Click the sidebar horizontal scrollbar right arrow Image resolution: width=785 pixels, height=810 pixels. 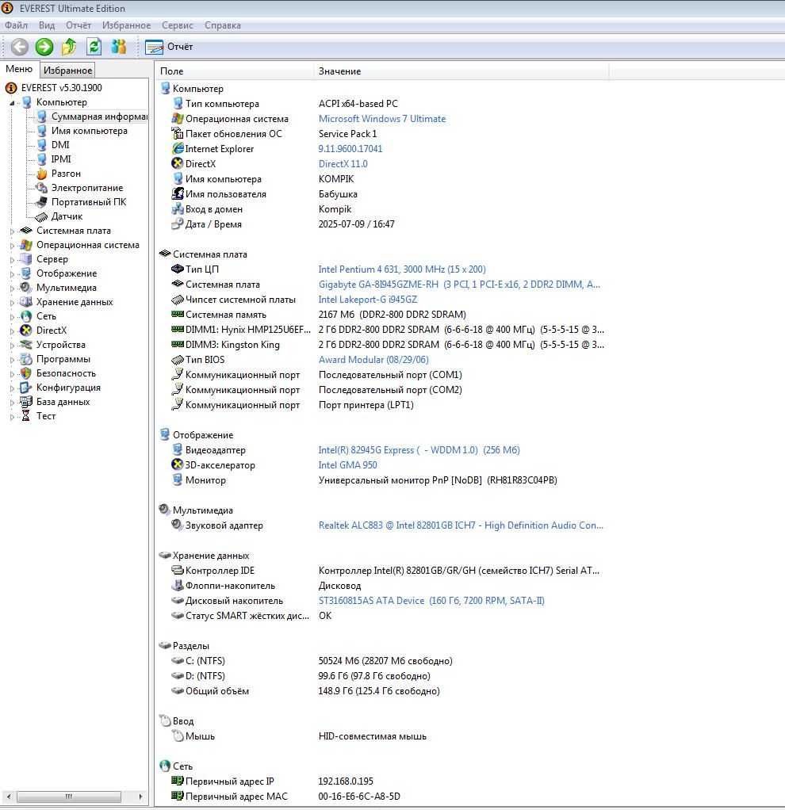[140, 797]
